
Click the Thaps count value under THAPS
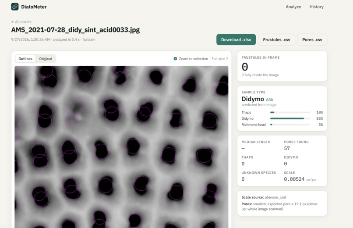[243, 164]
